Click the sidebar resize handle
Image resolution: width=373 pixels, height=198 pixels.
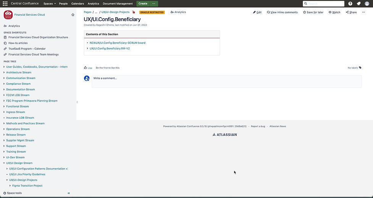(77, 102)
